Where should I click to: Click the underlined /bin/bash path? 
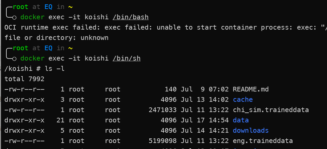pos(131,17)
